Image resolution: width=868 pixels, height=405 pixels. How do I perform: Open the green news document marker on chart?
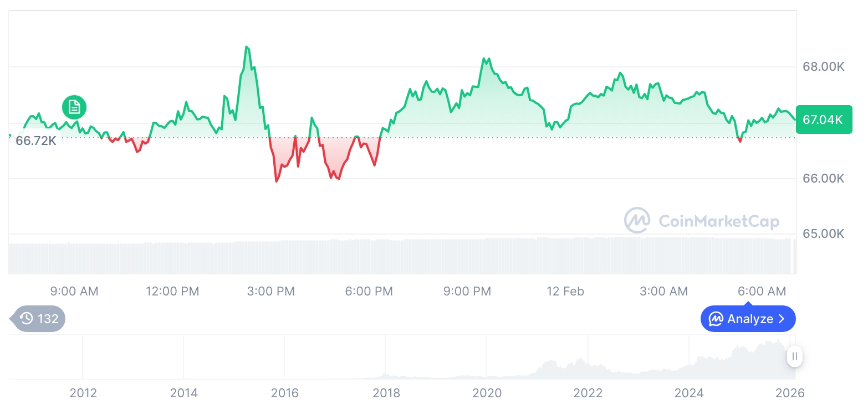[74, 107]
